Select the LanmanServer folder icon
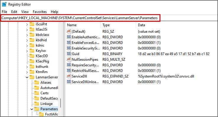218x117 pixels. [32, 77]
